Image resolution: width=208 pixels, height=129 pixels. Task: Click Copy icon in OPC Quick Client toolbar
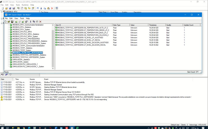[x=34, y=22]
